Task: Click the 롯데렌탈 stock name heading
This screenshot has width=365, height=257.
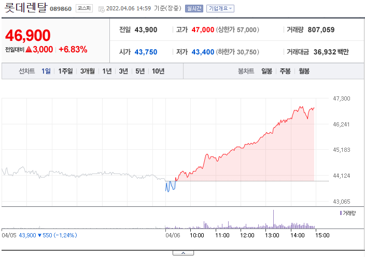Action: pos(25,8)
